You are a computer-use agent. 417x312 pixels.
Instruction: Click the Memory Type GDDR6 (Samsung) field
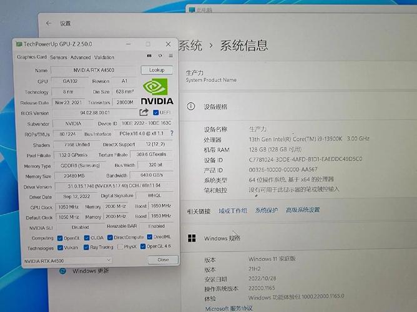coord(80,165)
